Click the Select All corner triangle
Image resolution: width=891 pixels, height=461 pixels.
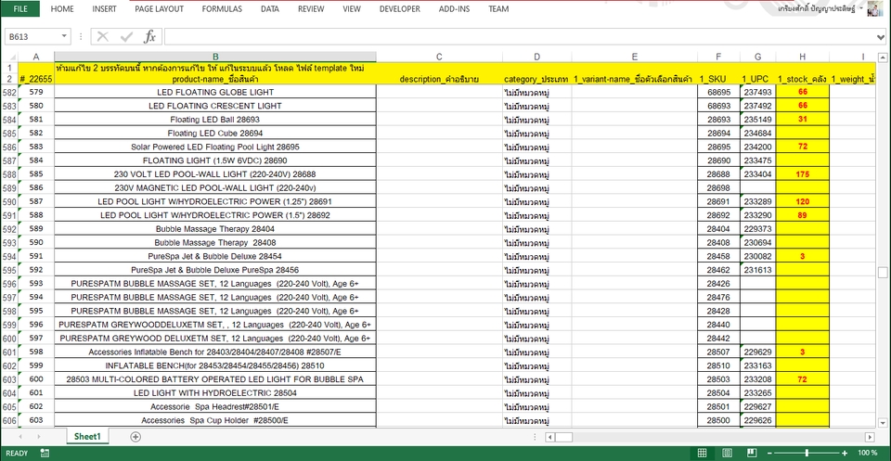9,57
